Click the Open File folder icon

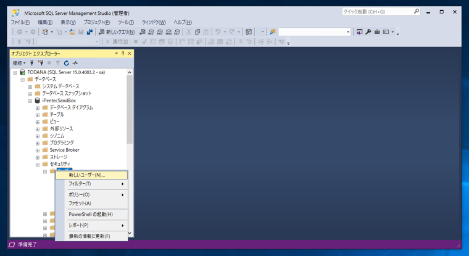[72, 31]
